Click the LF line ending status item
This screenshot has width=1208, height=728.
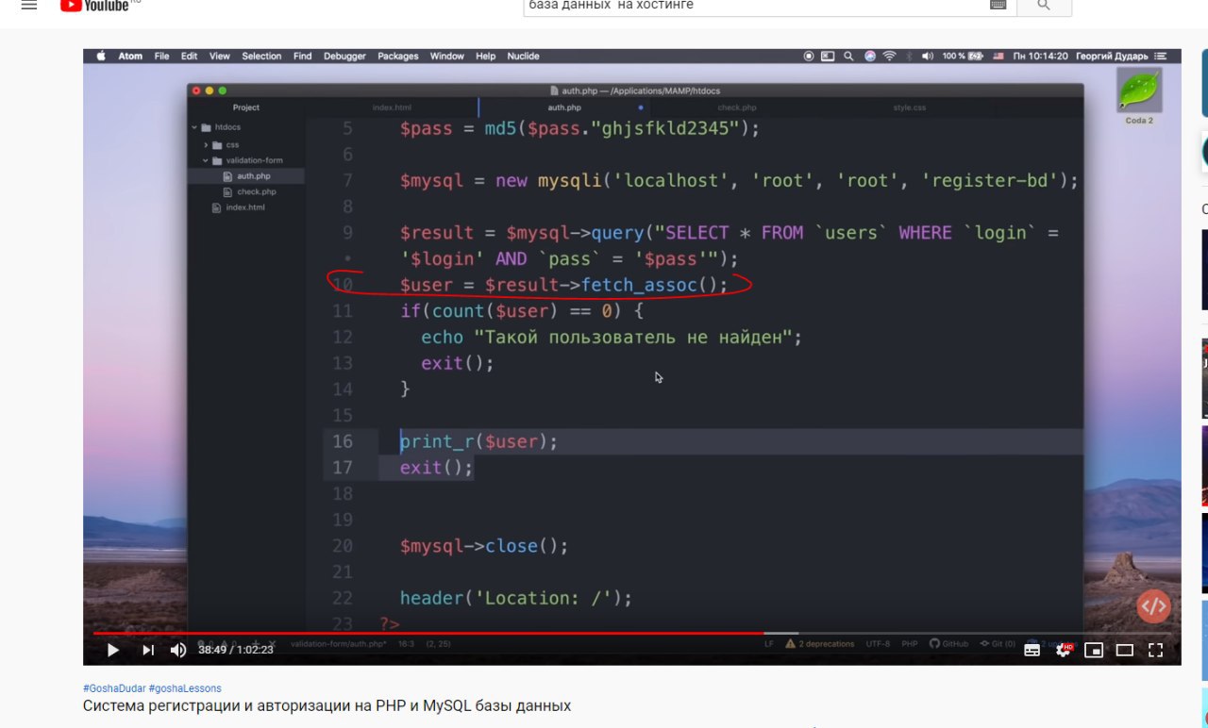pyautogui.click(x=768, y=644)
